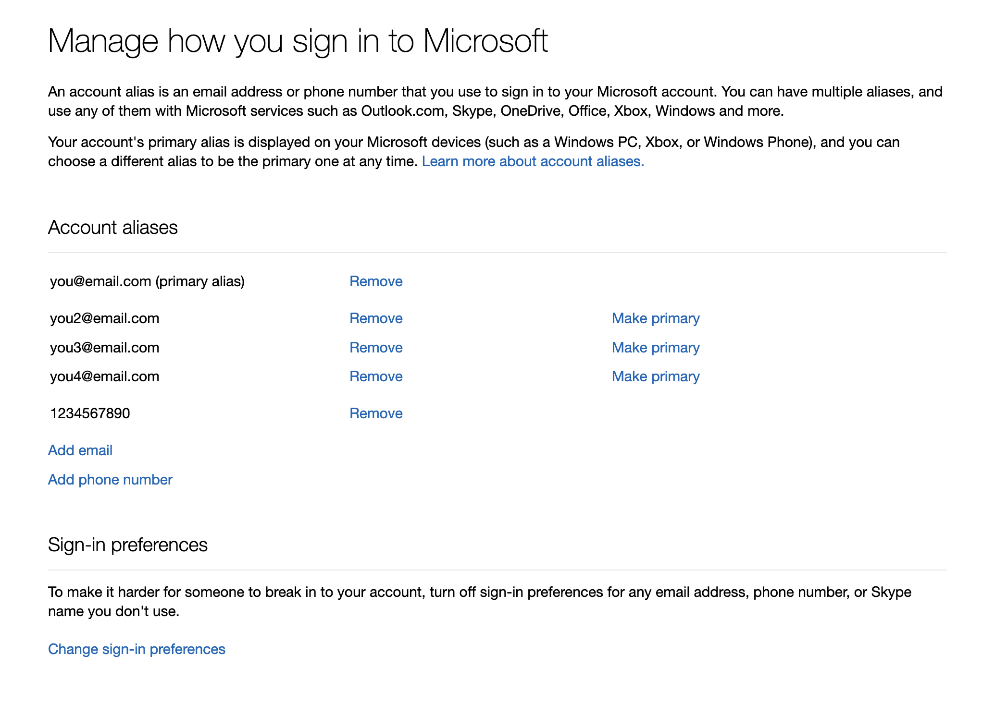Make you4@email.com the primary alias
Image resolution: width=995 pixels, height=703 pixels.
click(656, 376)
